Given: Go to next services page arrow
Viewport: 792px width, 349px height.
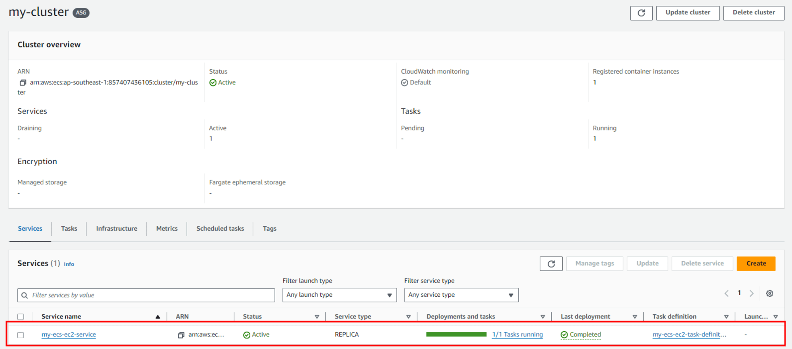Looking at the screenshot, I should 751,294.
